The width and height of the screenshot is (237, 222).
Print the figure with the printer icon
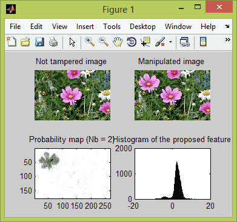point(53,42)
